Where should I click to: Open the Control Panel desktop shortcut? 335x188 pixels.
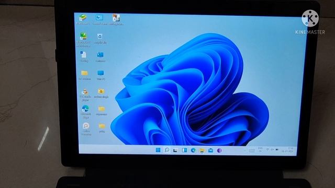(x=99, y=19)
